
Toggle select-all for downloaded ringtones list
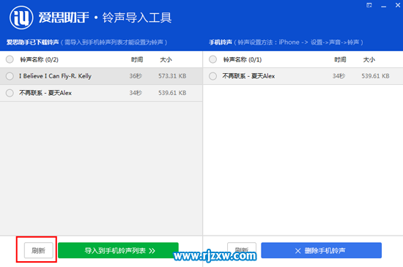(10, 59)
